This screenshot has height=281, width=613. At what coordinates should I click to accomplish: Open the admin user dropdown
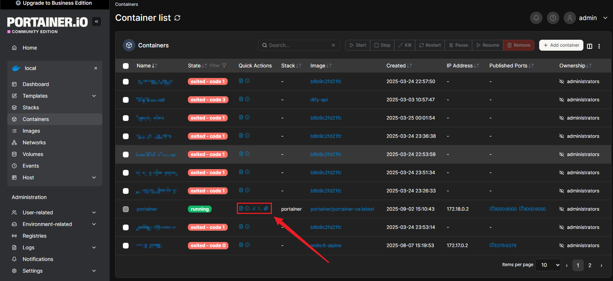pyautogui.click(x=586, y=18)
